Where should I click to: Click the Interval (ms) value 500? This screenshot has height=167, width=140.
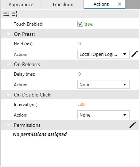(82, 105)
